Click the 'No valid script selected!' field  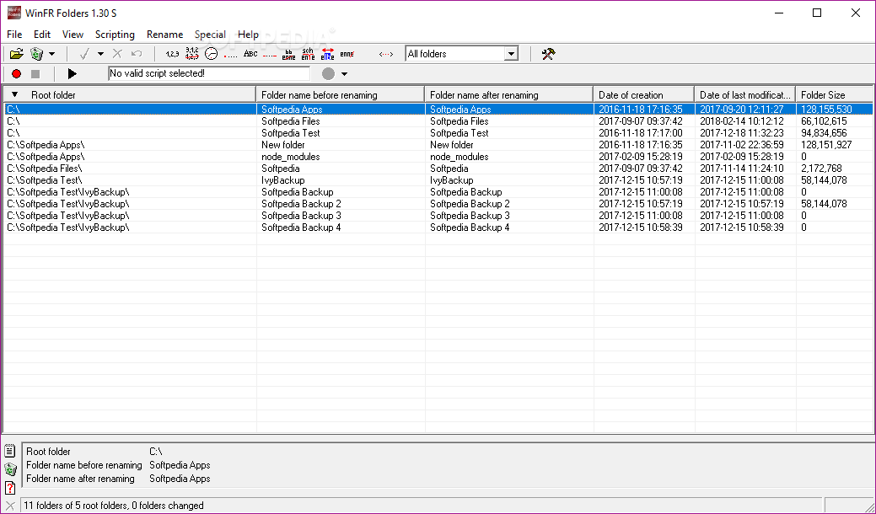209,73
